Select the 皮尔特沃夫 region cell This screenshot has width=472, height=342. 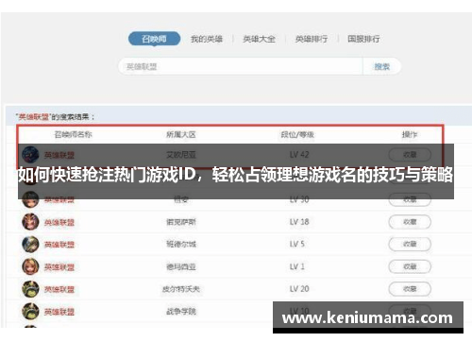coord(181,289)
